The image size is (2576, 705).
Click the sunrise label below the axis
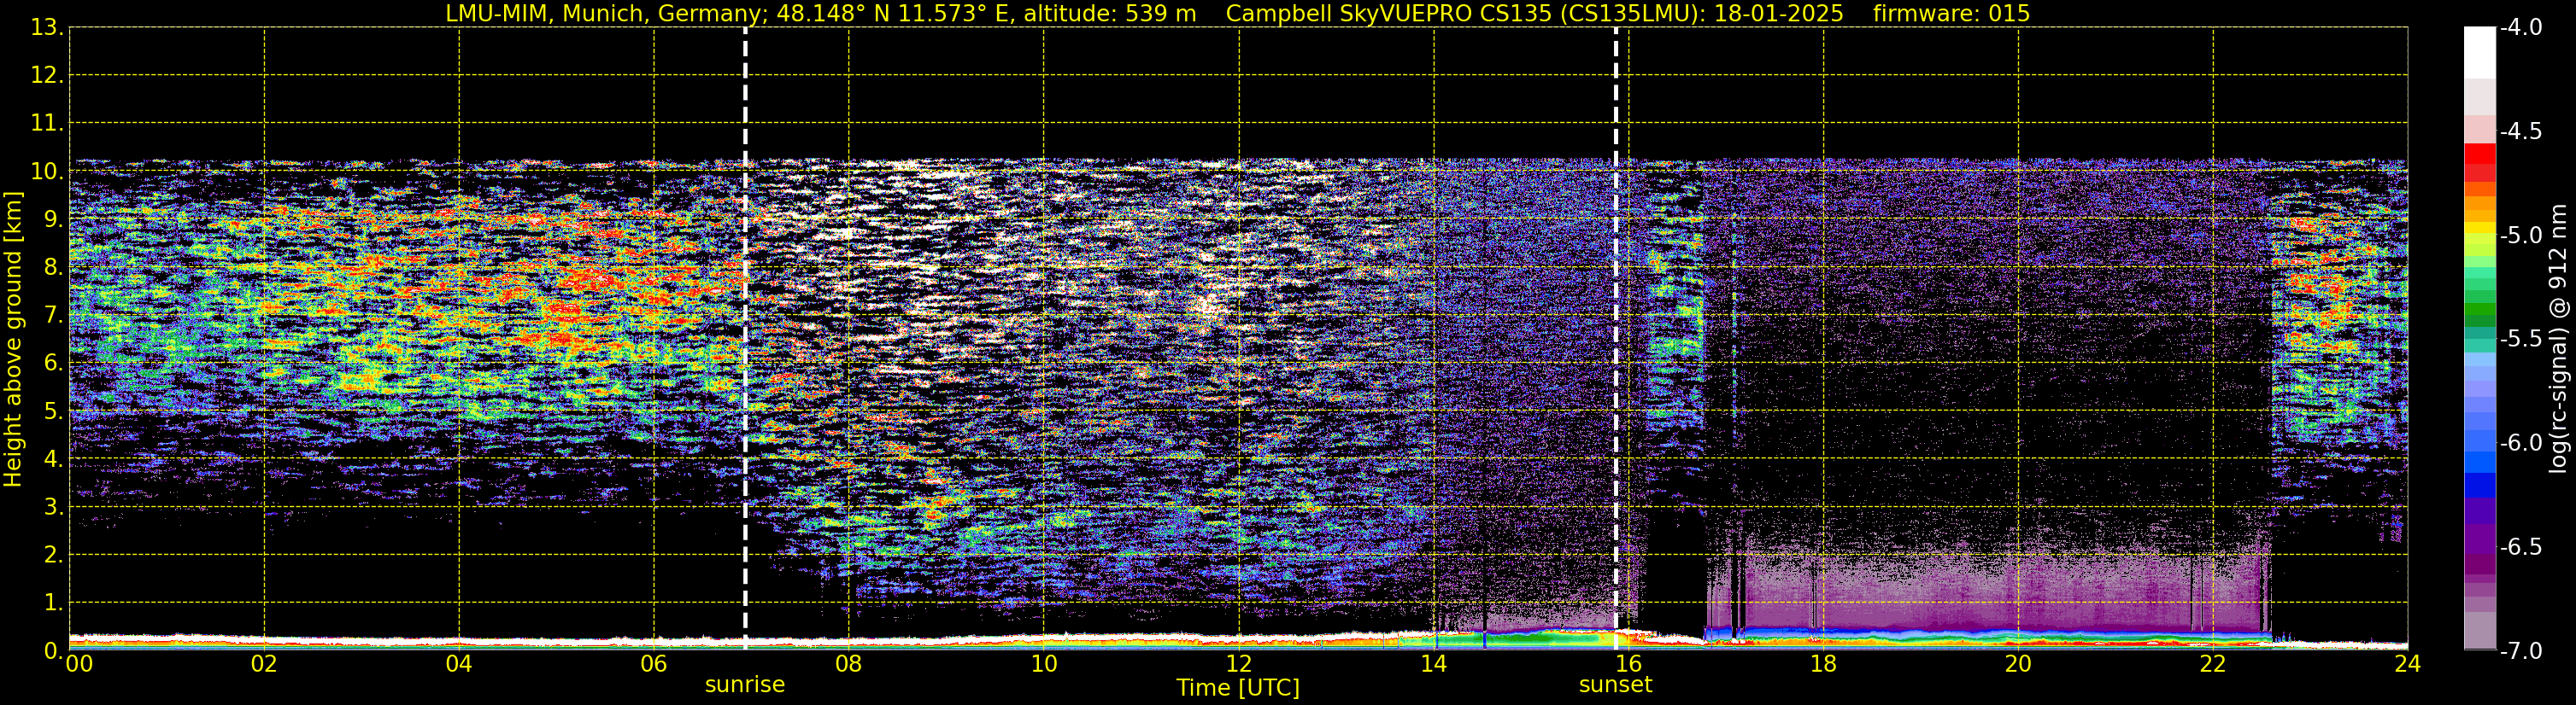(745, 685)
